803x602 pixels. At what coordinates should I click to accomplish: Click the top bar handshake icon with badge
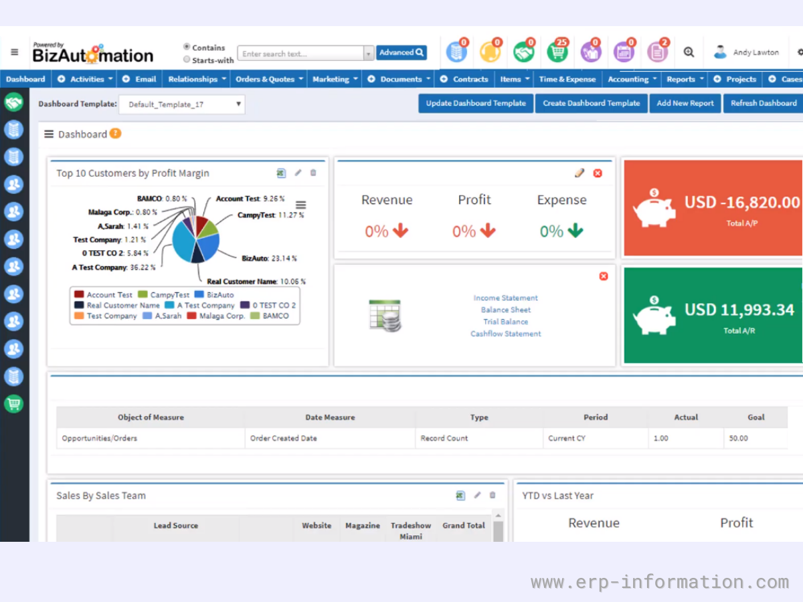(523, 52)
